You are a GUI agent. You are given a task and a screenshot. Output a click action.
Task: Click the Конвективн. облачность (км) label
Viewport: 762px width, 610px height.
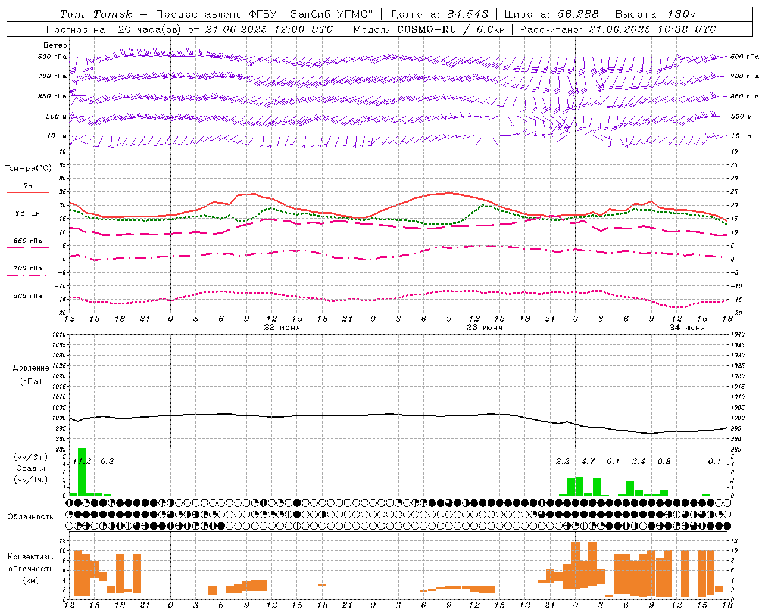pos(30,568)
